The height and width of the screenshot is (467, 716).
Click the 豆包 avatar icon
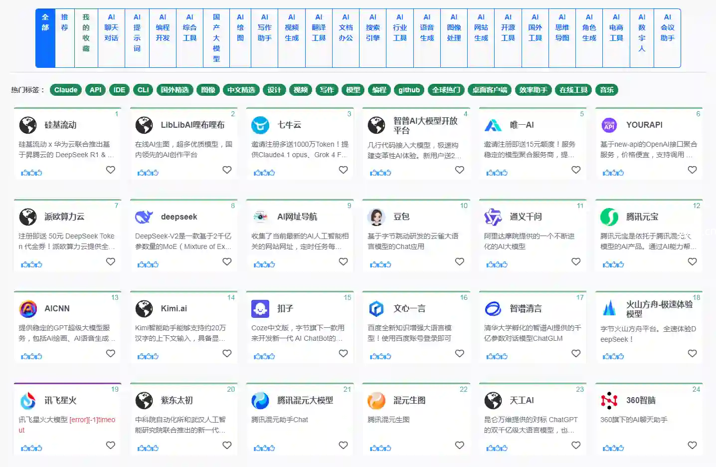[x=376, y=217]
